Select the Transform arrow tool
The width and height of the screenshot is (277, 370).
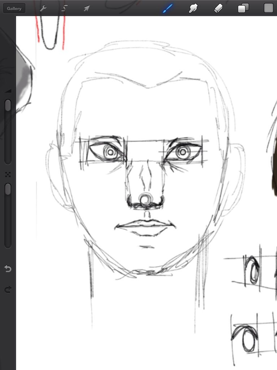coord(86,8)
